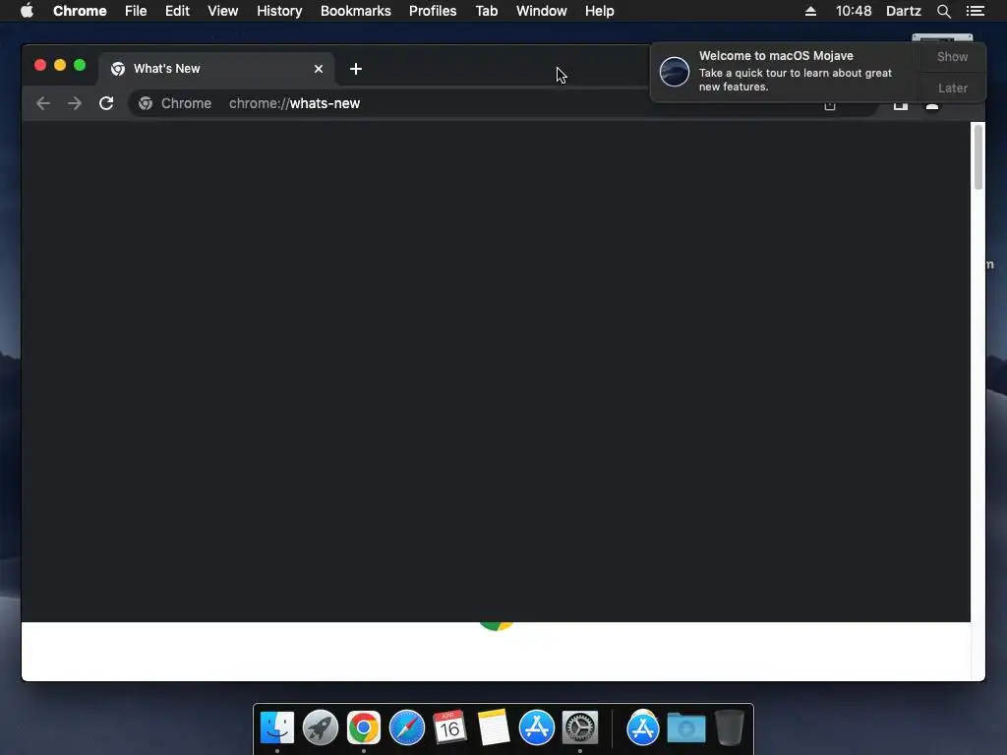
Task: Open the Chrome application menu
Action: point(80,11)
